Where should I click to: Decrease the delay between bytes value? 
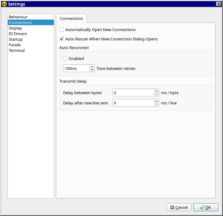pos(157,94)
